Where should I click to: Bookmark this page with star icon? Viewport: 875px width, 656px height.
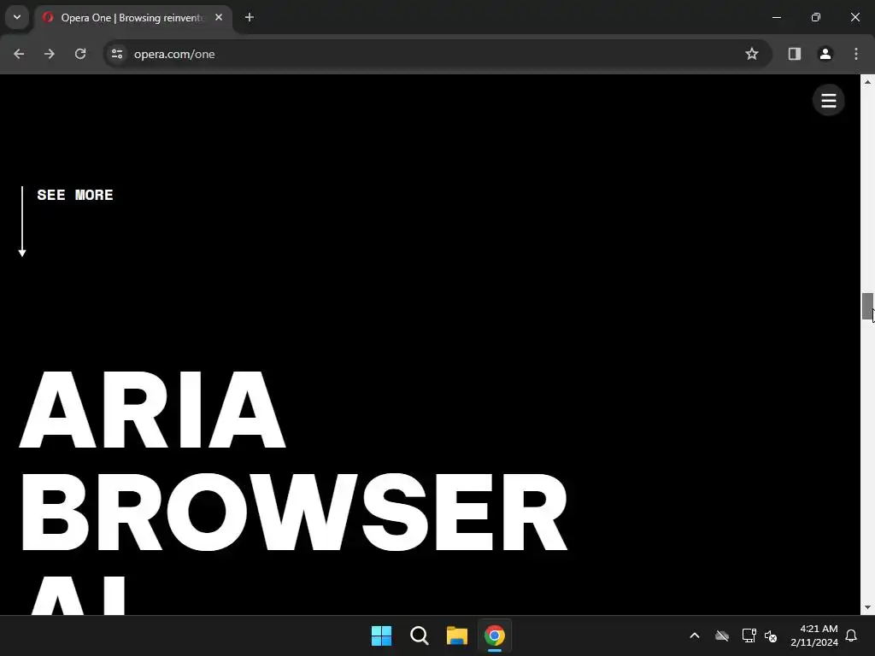[x=752, y=54]
